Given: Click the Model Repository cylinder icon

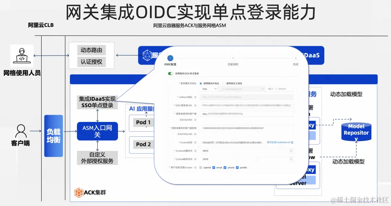Looking at the screenshot, I should 356,132.
